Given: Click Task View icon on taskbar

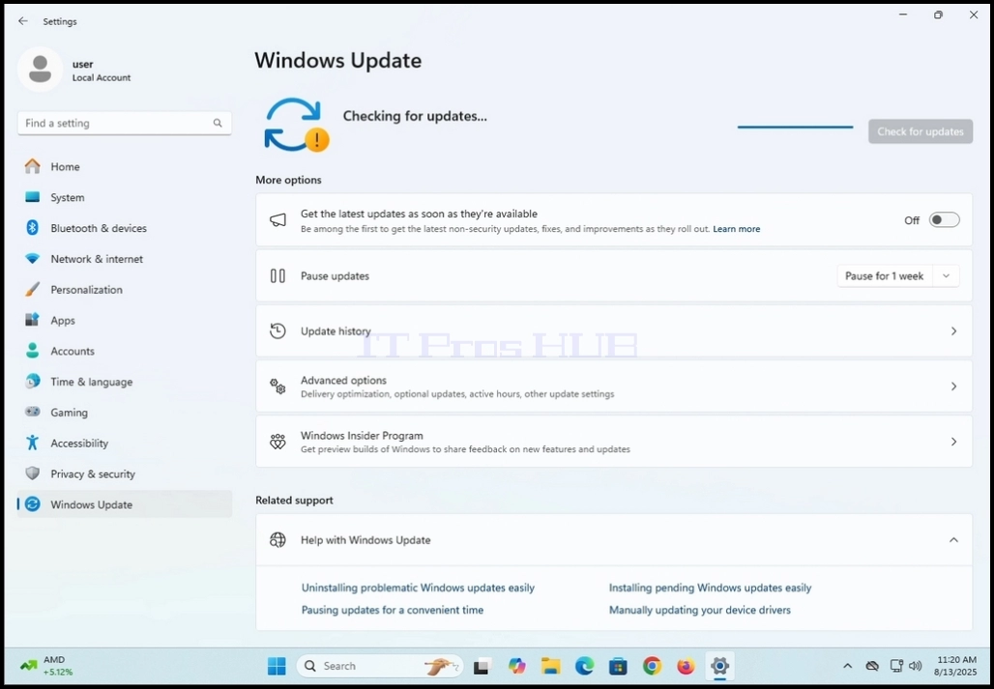Looking at the screenshot, I should (482, 666).
